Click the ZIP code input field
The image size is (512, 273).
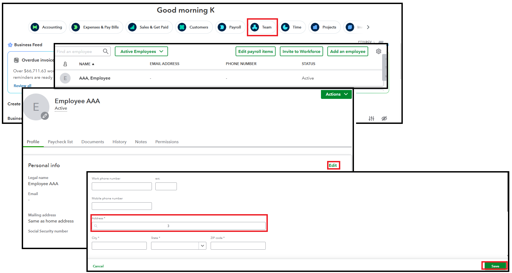238,246
